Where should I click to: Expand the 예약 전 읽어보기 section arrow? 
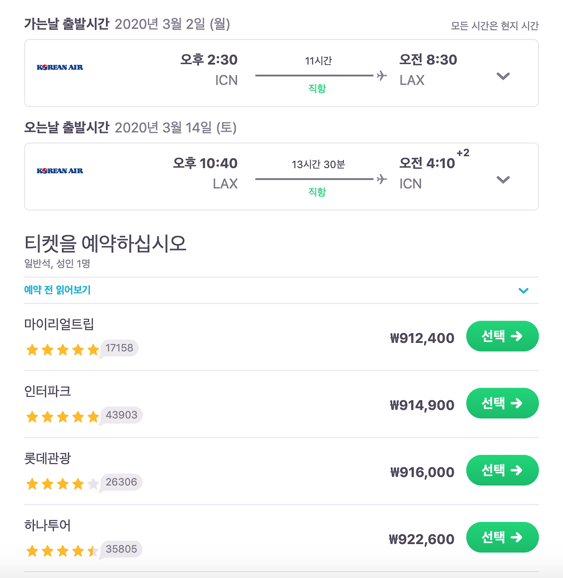tap(523, 291)
